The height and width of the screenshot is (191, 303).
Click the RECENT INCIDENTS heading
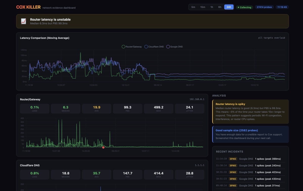230,152
